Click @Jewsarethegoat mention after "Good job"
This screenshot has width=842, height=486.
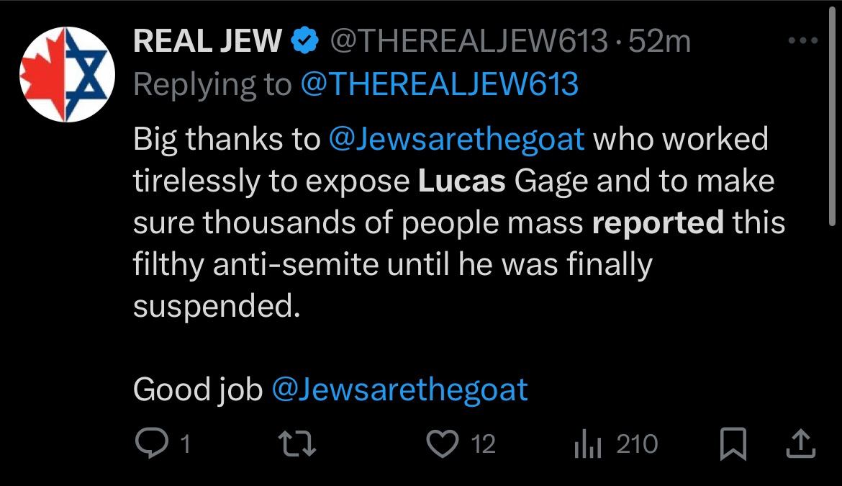coord(399,390)
